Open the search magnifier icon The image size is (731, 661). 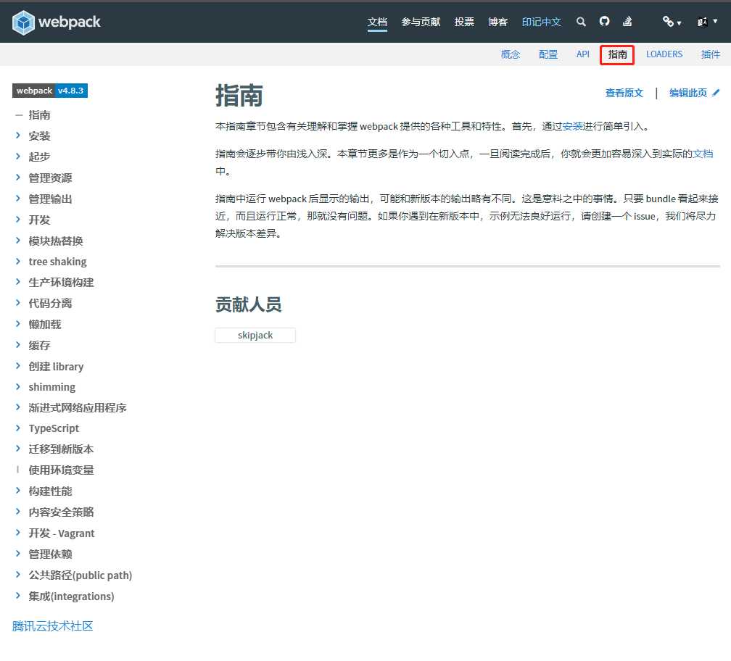581,22
